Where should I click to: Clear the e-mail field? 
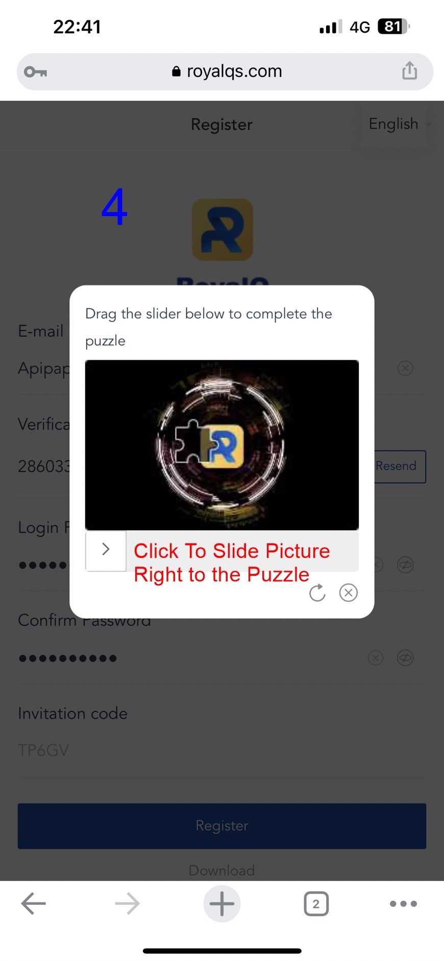(405, 368)
